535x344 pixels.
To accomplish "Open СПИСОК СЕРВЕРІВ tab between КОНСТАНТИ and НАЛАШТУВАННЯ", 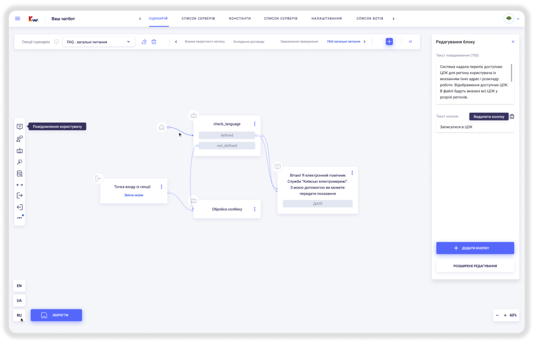I will 280,19.
